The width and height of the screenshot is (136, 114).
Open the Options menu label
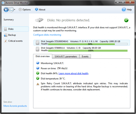pyautogui.click(x=27, y=10)
